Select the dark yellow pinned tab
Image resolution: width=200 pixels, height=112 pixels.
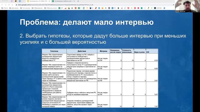[x=16, y=1]
